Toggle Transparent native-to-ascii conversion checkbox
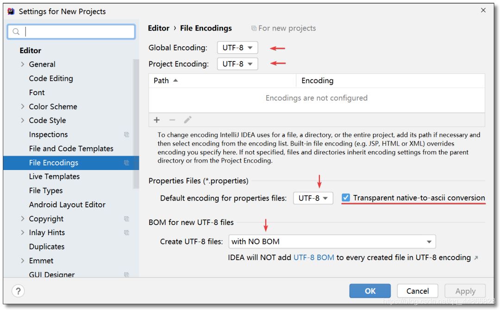Image resolution: width=500 pixels, height=310 pixels. [x=346, y=198]
